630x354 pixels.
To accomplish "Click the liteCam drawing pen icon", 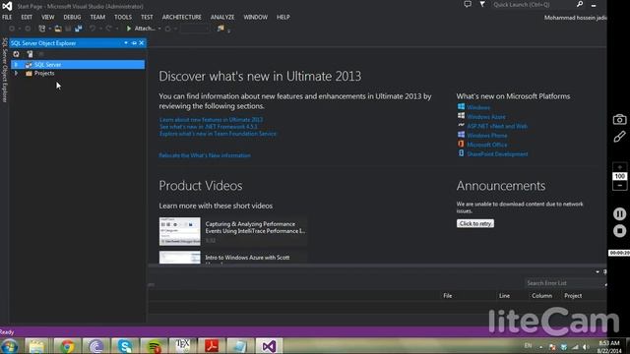I will point(619,137).
